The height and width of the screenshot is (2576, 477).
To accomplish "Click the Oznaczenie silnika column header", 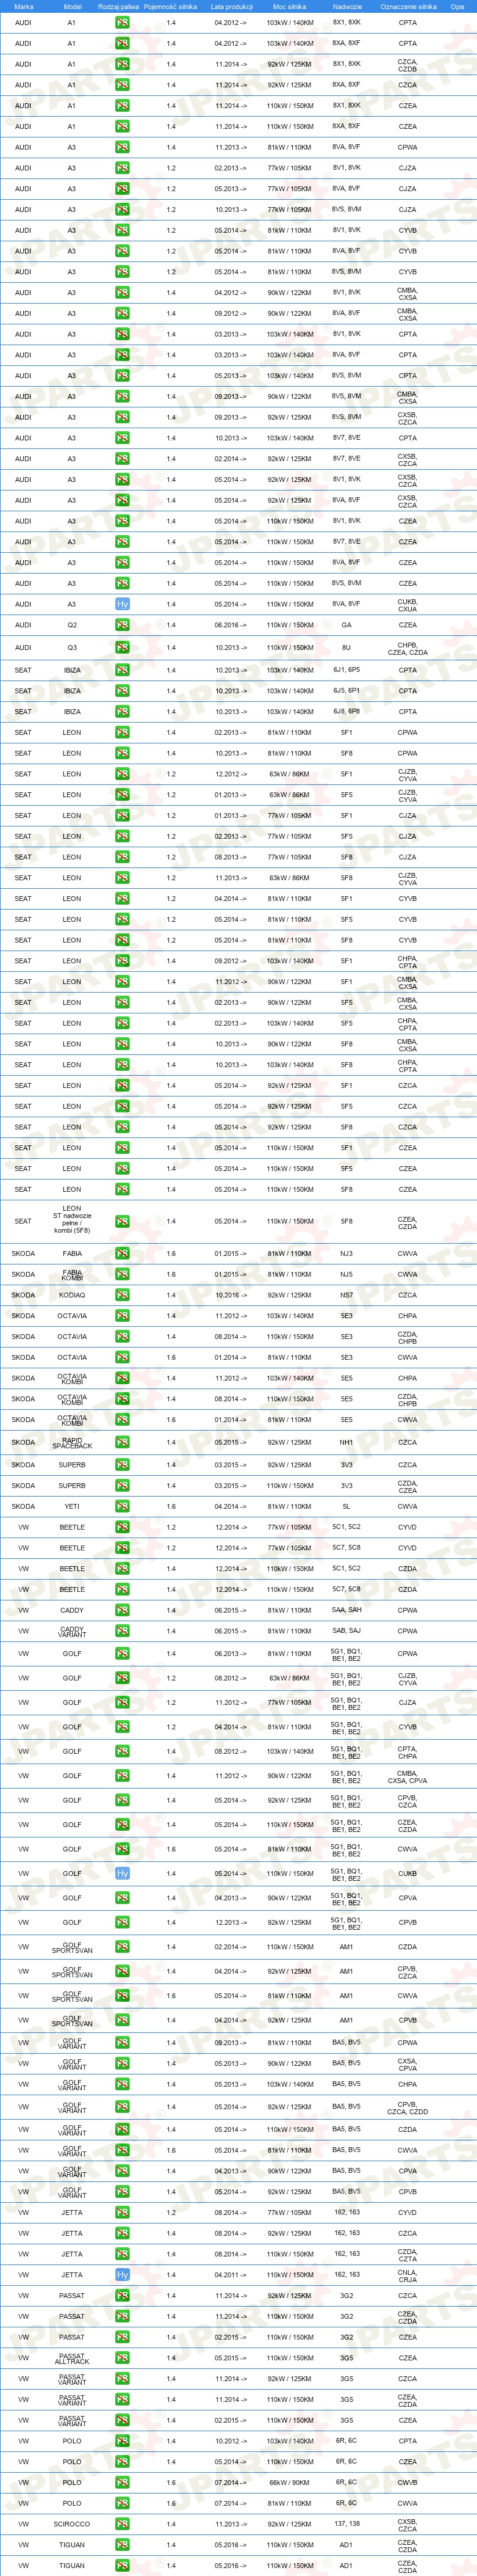I will [407, 6].
